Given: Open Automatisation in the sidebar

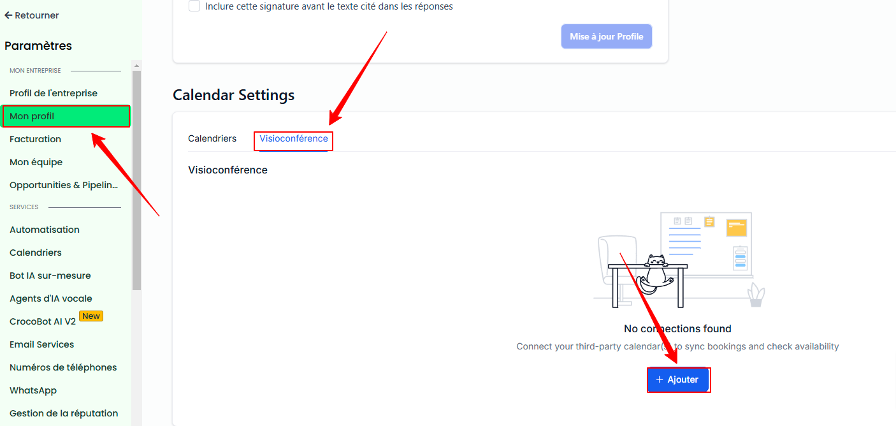Looking at the screenshot, I should tap(45, 230).
